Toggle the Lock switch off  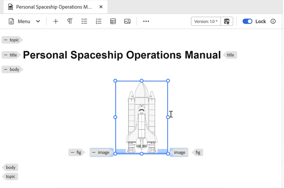(x=247, y=21)
